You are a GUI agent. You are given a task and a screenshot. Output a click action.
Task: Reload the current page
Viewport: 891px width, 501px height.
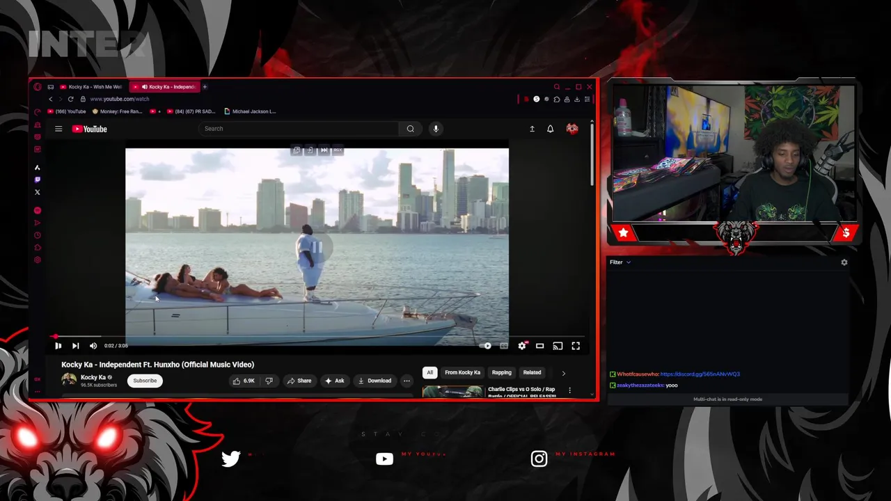(x=70, y=99)
